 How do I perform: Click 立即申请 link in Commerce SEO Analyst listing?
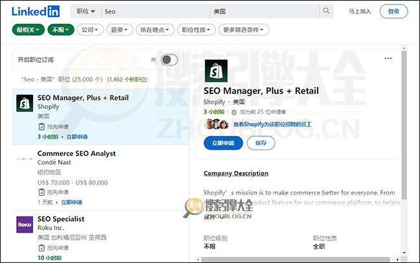click(71, 202)
